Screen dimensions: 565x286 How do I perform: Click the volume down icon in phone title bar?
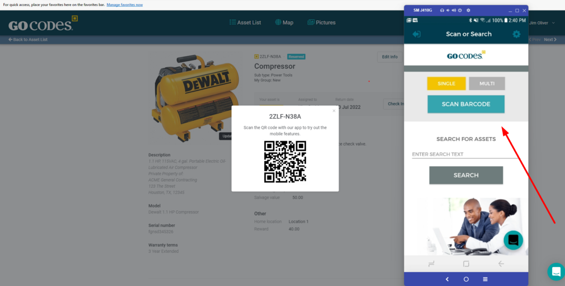449,10
